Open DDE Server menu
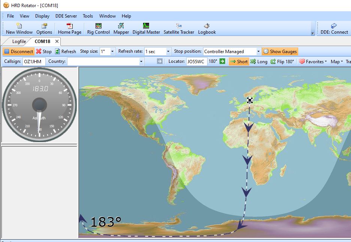The width and height of the screenshot is (351, 242). [x=66, y=16]
